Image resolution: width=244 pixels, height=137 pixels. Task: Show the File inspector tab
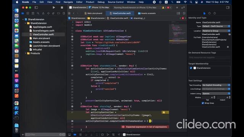204,13
